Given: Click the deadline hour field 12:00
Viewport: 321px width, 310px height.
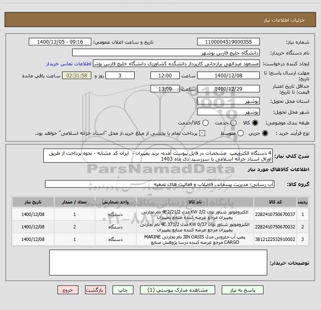Looking at the screenshot, I should coord(165,75).
